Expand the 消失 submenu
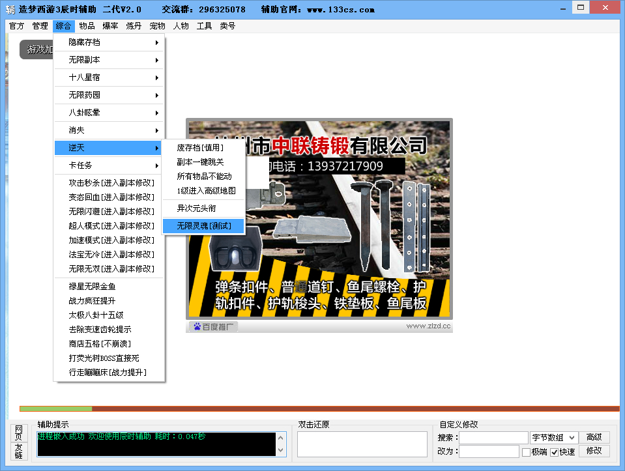Screen dimensions: 625x471 109,130
